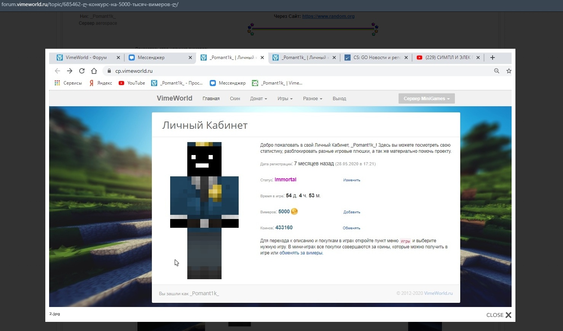Click the 54 д. 4 ч. 53 м. playtime value

[303, 195]
